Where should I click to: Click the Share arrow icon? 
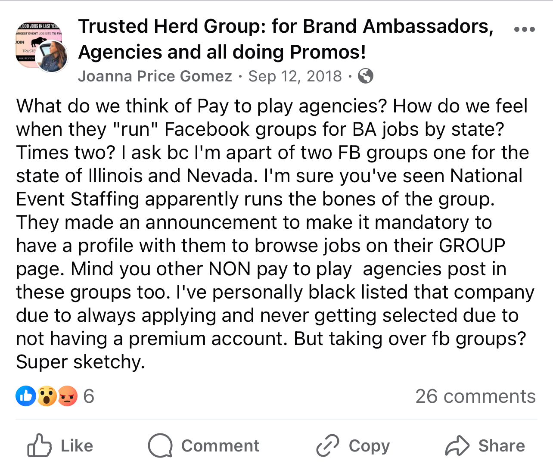457,445
